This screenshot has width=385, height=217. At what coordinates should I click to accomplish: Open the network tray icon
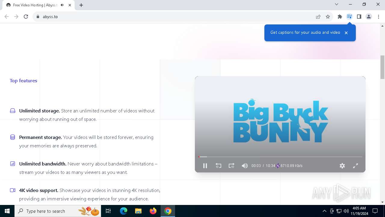(339, 211)
